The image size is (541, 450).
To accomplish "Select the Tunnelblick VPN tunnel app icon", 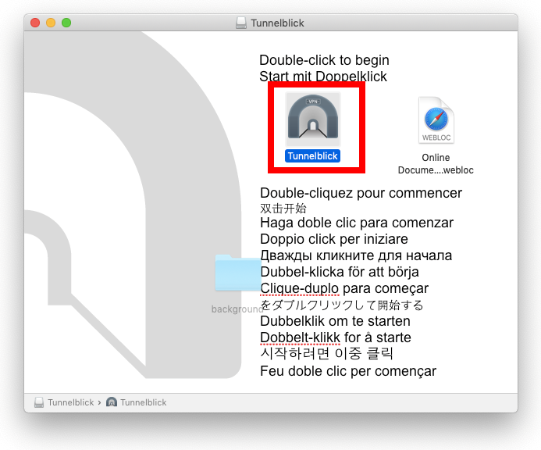I will [313, 120].
